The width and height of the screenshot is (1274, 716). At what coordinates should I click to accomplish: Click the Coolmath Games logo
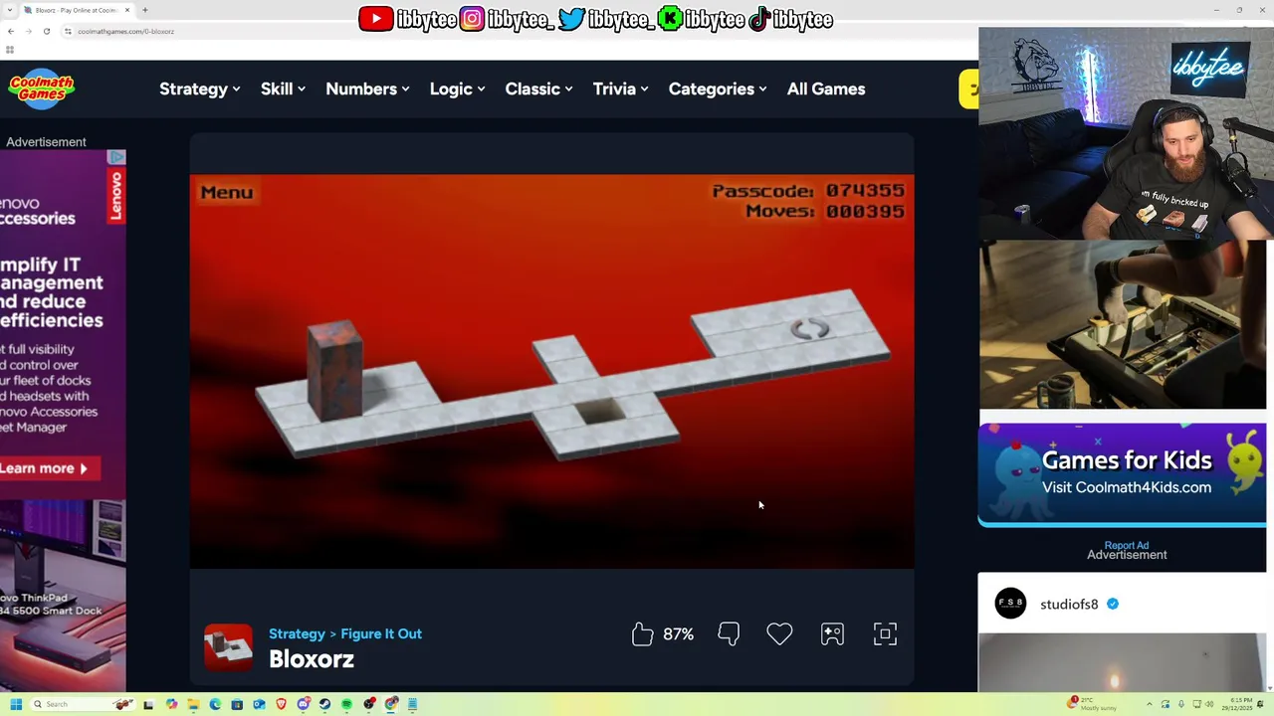click(41, 89)
